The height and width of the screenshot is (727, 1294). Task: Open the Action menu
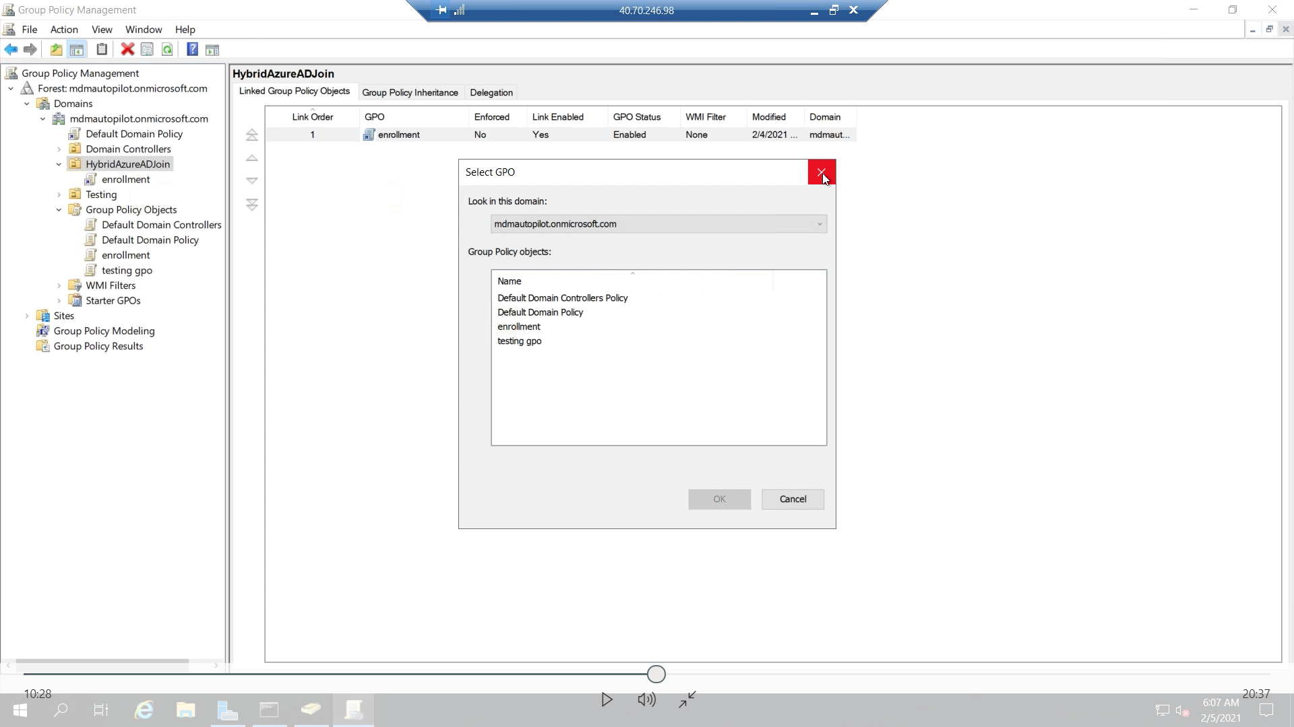pyautogui.click(x=64, y=30)
